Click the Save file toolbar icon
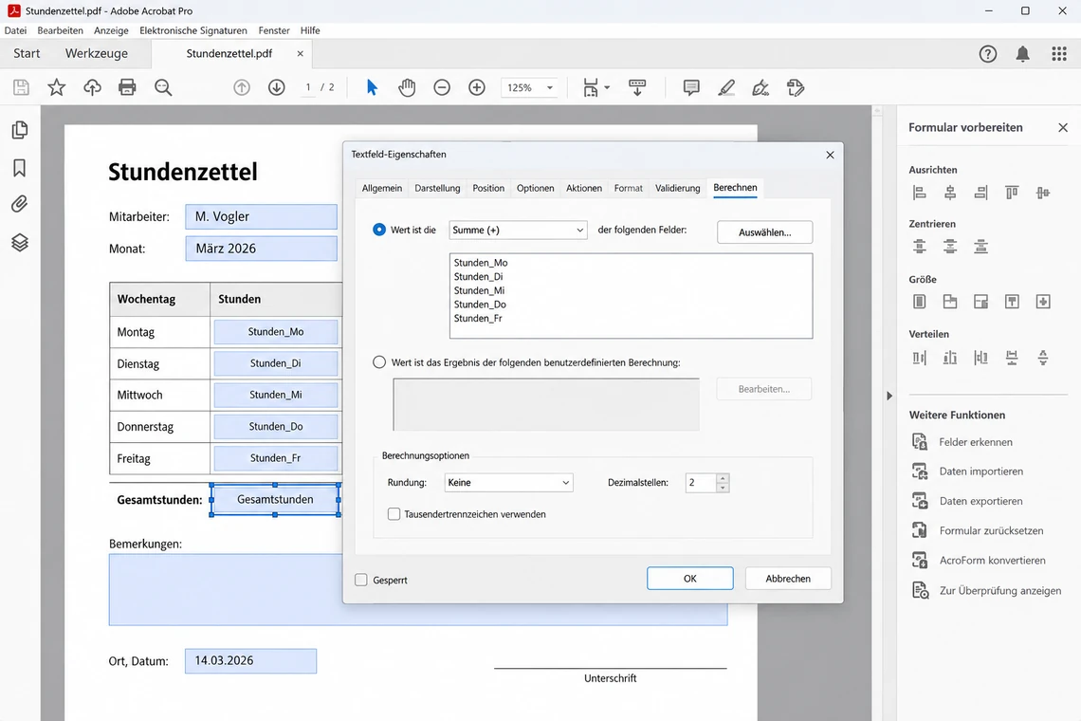The image size is (1081, 721). pos(22,87)
